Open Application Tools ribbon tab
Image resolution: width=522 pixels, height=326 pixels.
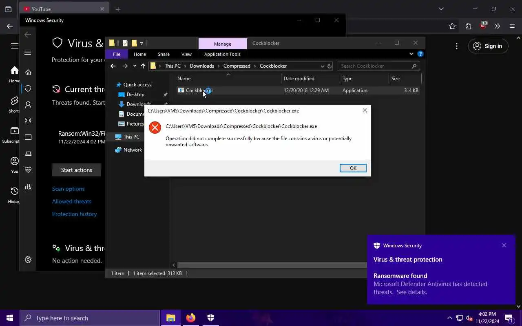(x=222, y=54)
